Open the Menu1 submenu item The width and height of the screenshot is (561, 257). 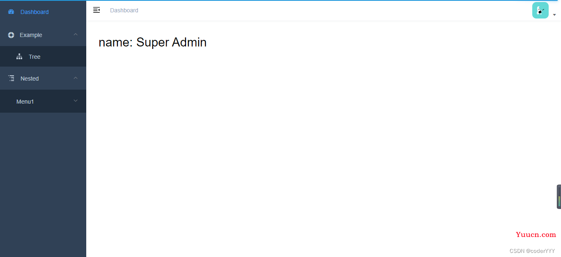click(x=43, y=101)
